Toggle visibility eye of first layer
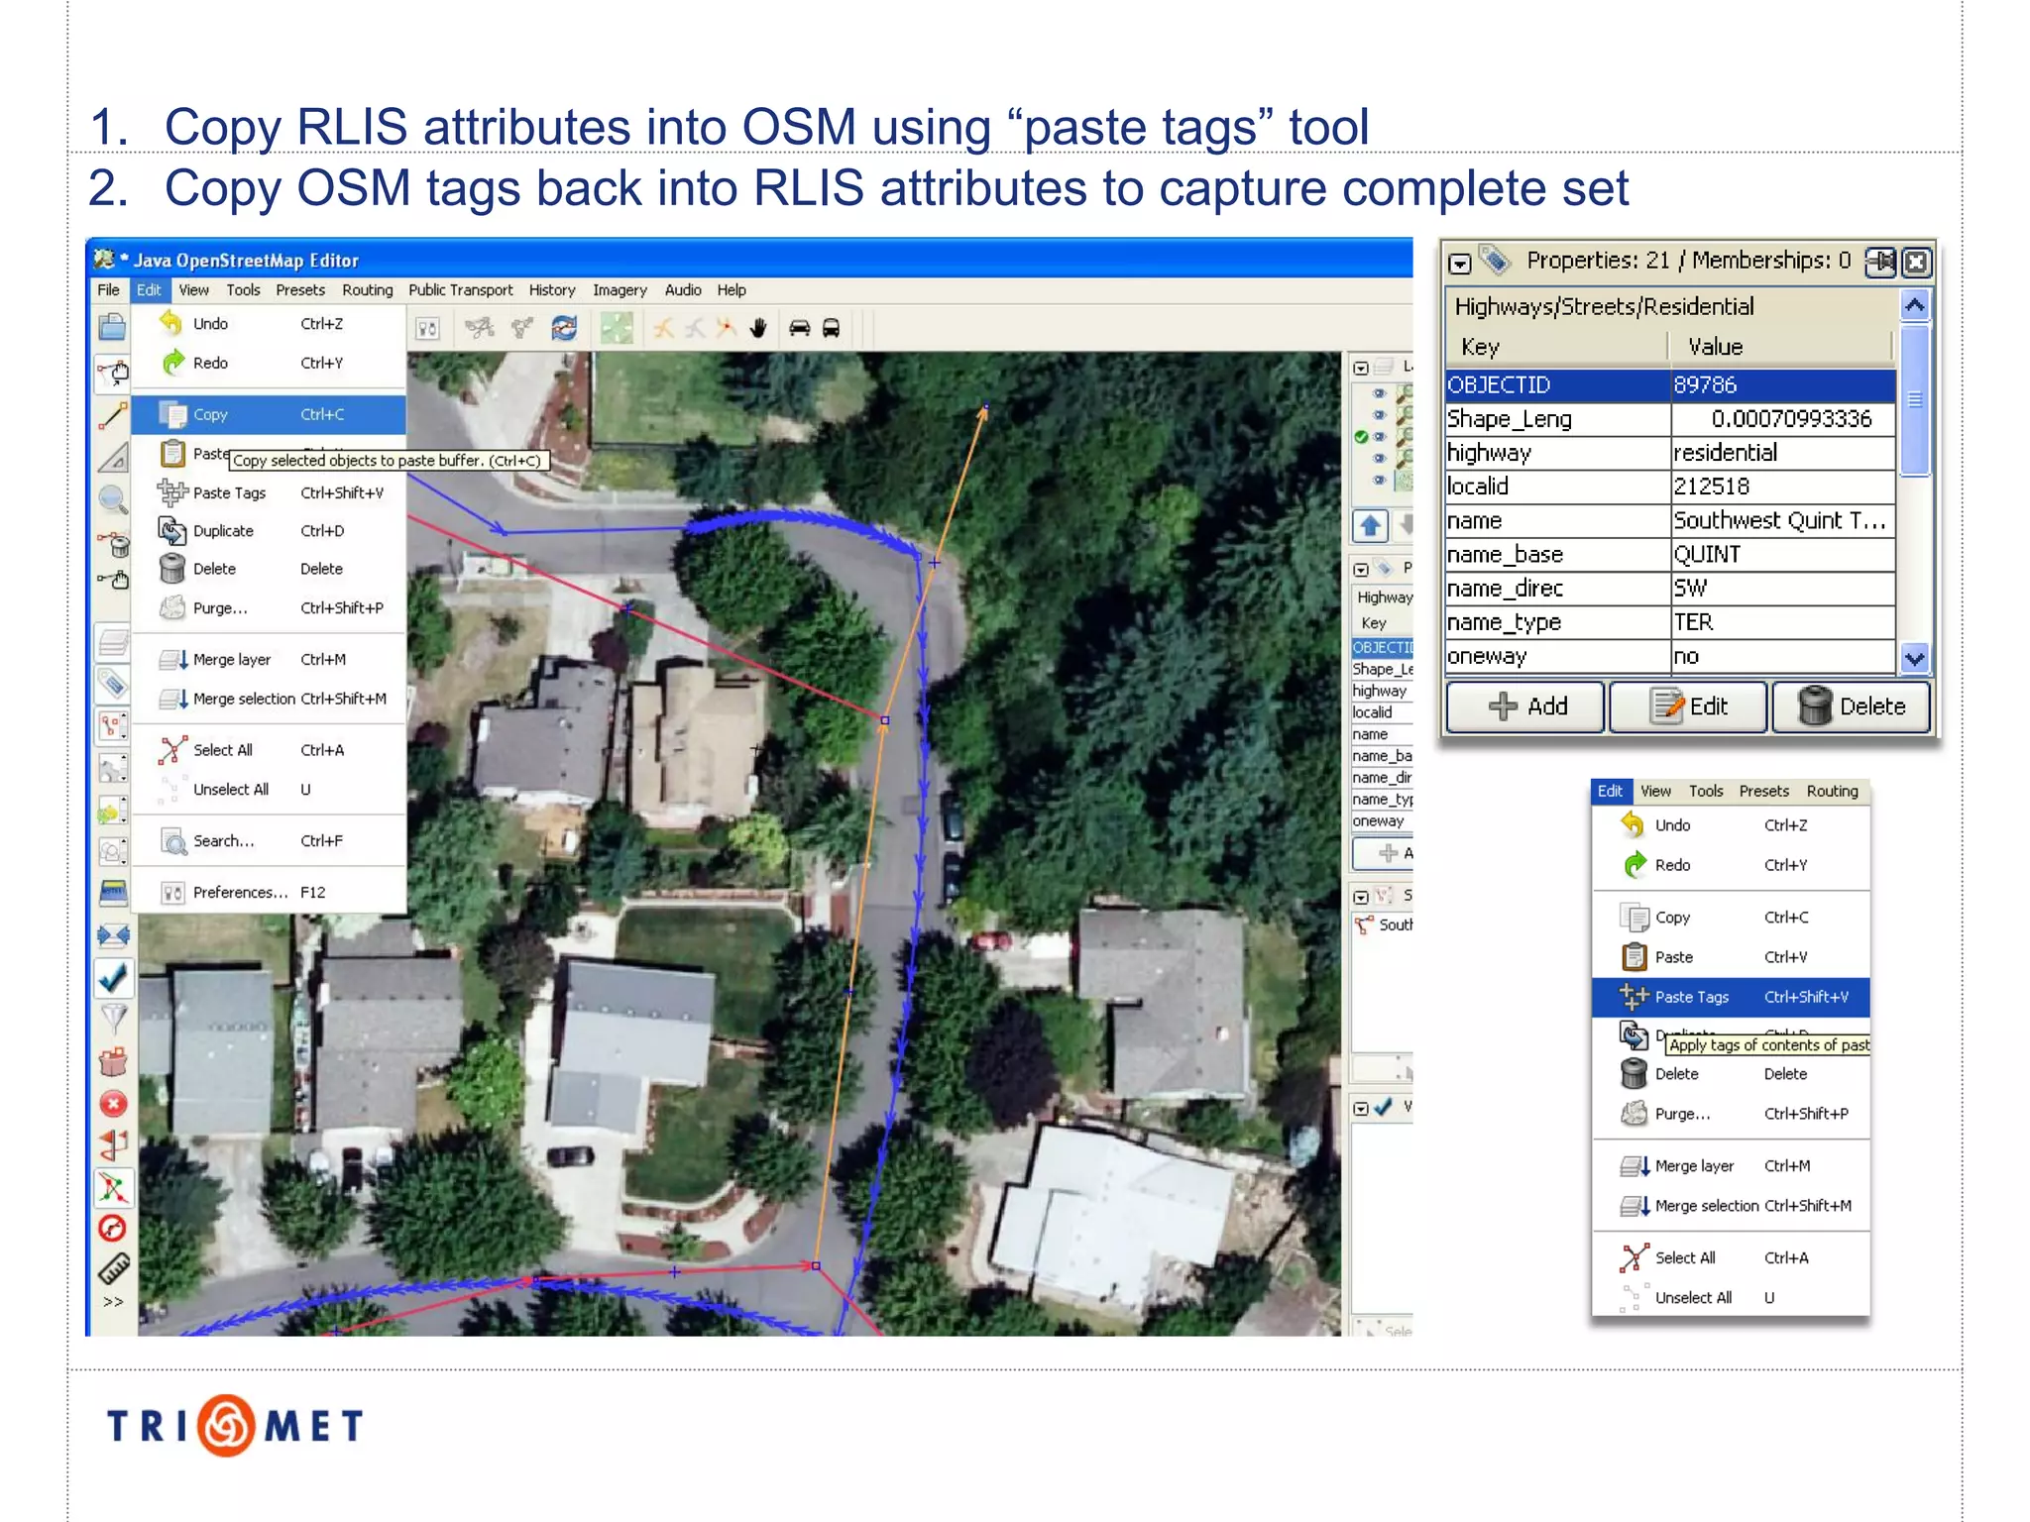Screen dimensions: 2030x1522 pos(1378,393)
